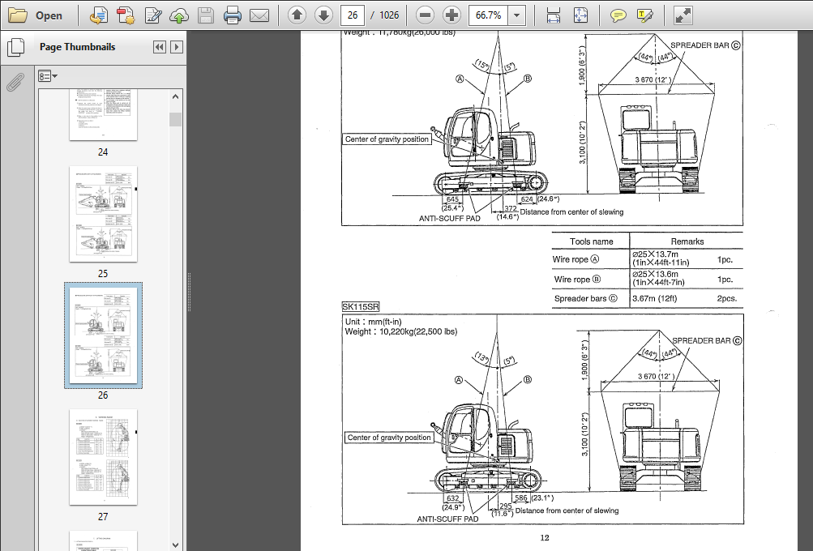Viewport: 813px width, 551px height.
Task: Click the page number field showing 26
Action: (x=353, y=15)
